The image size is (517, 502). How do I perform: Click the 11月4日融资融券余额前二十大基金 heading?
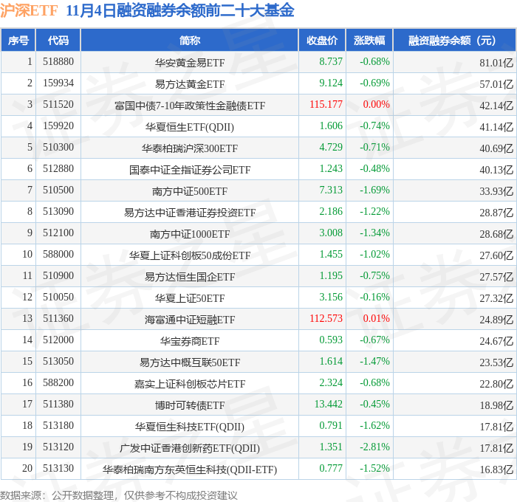(x=180, y=11)
